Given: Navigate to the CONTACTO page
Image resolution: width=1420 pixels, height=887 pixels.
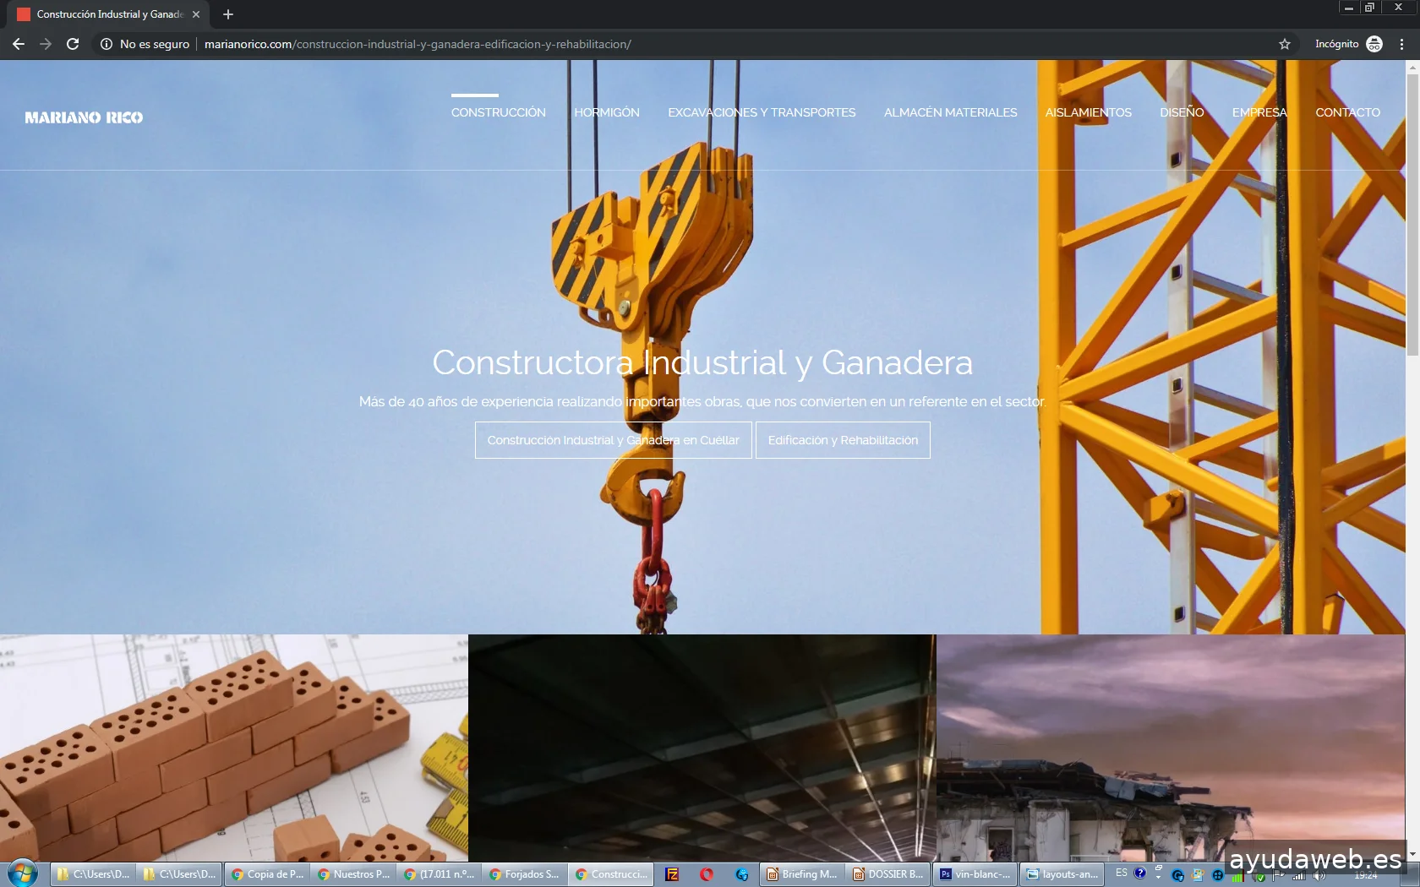Looking at the screenshot, I should point(1347,112).
